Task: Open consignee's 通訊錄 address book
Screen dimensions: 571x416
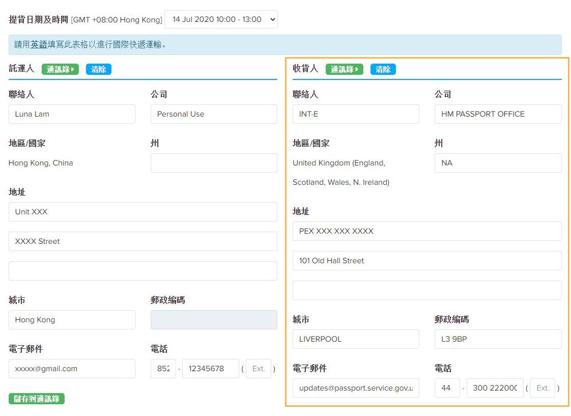Action: [344, 69]
